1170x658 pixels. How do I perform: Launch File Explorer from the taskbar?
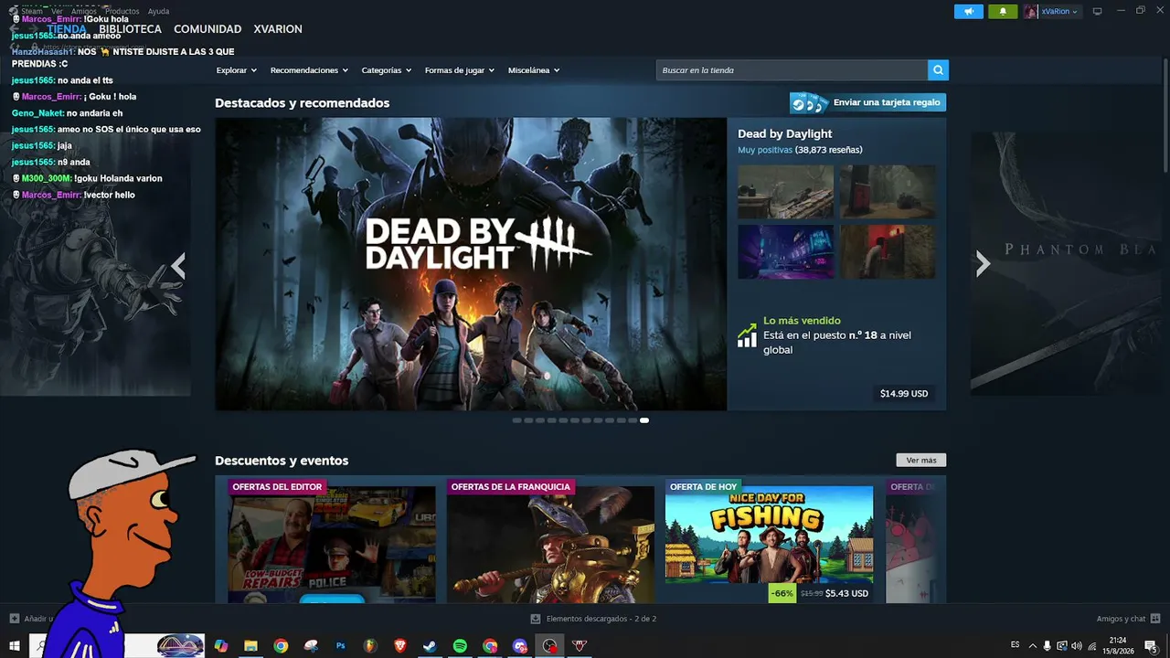pos(250,646)
